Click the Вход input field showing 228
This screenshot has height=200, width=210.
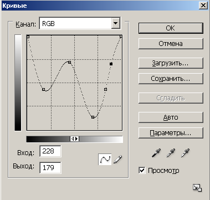[x=50, y=151]
